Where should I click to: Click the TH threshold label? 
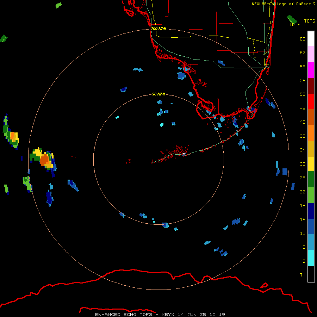pyautogui.click(x=303, y=275)
